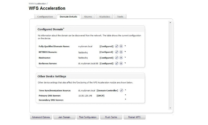208x125 pixels.
Task: Select the 10.50.129.148 DNS address
Action: 85,95
